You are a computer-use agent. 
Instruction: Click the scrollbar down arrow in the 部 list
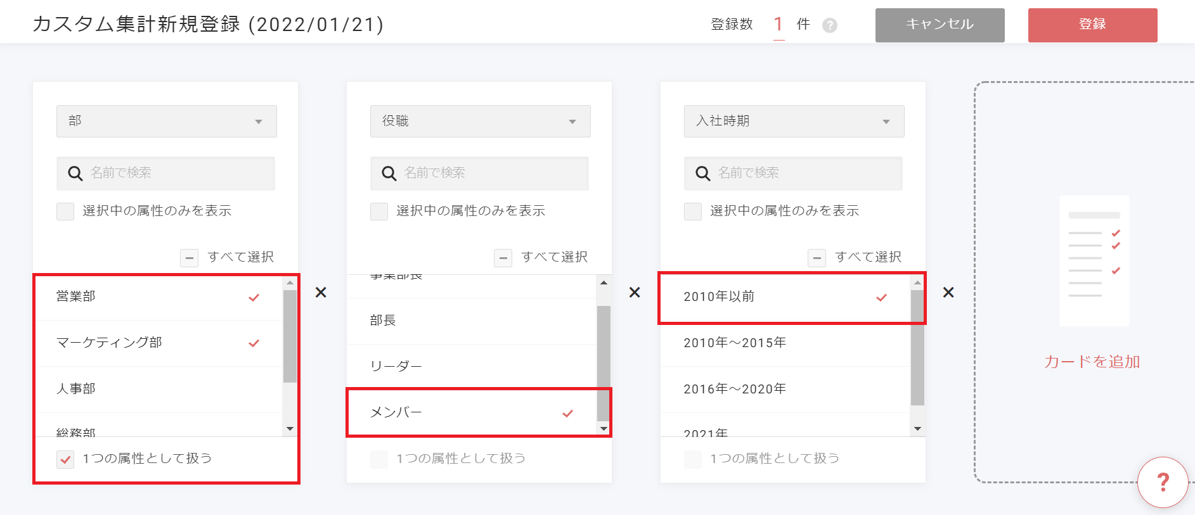coord(290,429)
